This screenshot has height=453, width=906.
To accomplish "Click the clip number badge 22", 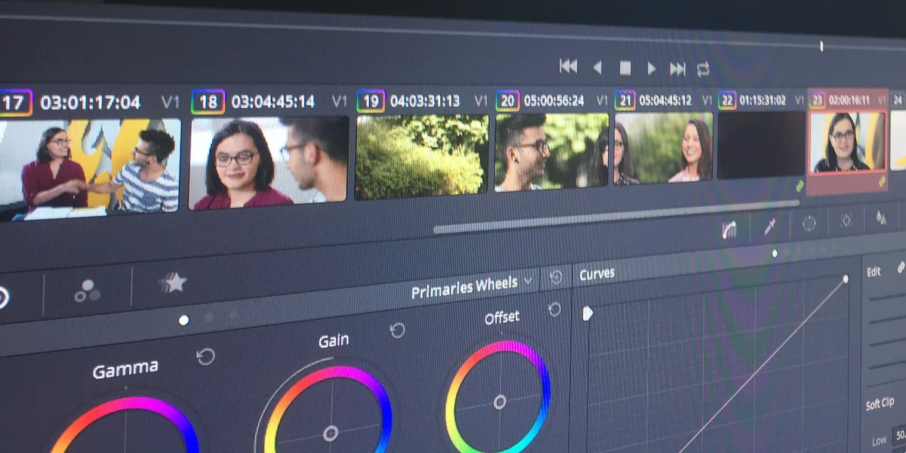I will 727,100.
